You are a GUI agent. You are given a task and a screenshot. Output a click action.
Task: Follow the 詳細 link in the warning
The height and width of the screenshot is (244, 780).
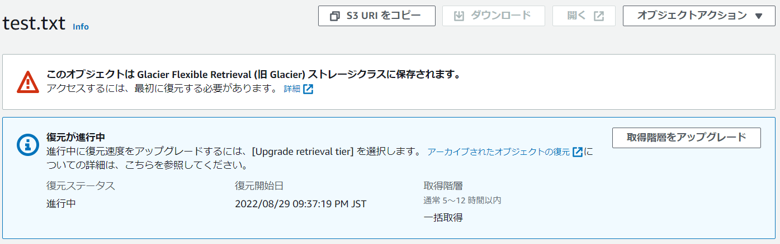[x=292, y=89]
